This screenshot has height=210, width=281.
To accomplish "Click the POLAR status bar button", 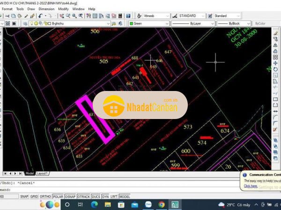I will (x=58, y=197).
